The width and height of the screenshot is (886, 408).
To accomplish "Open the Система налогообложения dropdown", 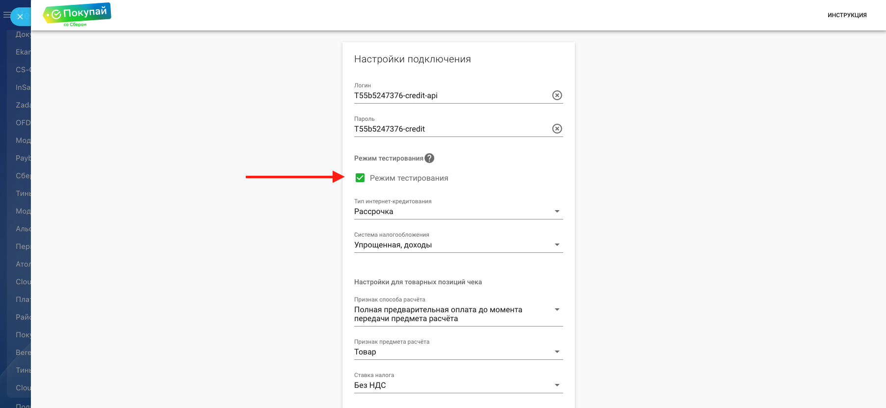I will tap(458, 245).
